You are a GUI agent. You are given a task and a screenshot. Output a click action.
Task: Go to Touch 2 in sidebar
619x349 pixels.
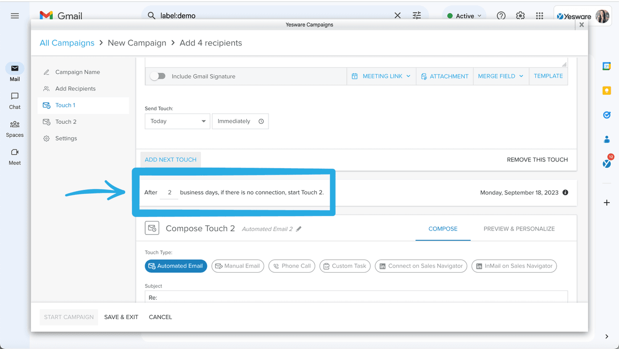coord(66,122)
